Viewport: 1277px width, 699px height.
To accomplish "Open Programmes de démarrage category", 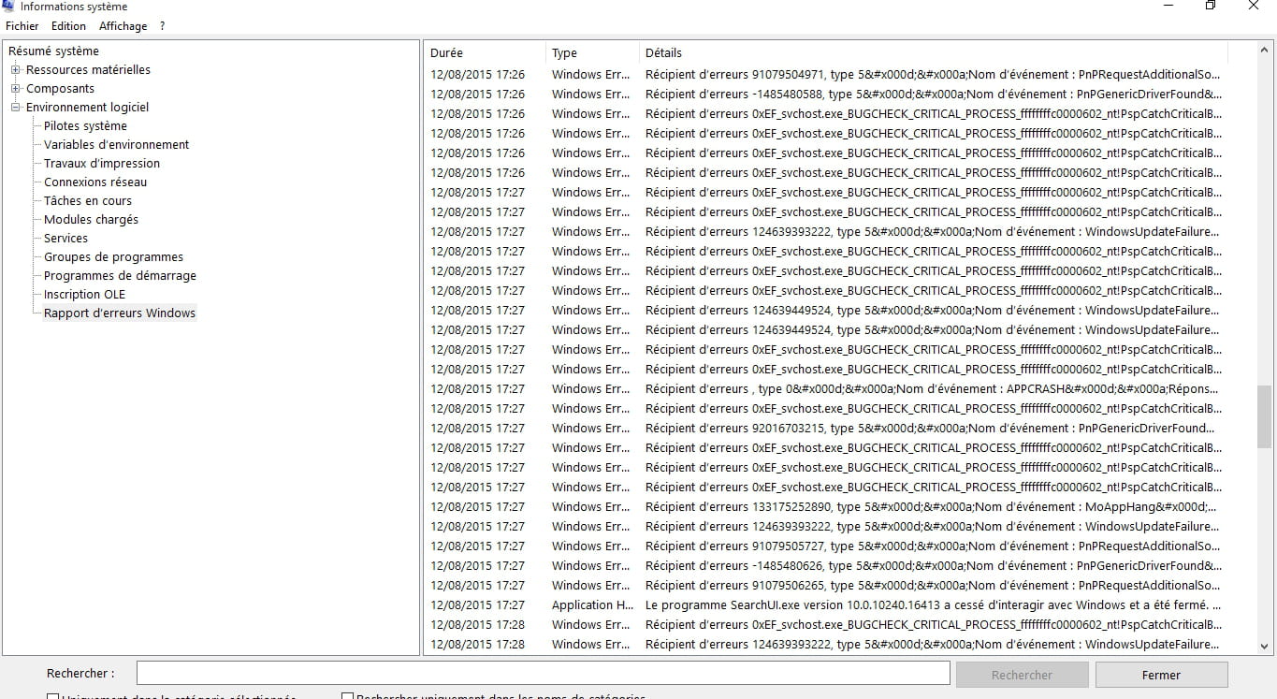I will 120,276.
